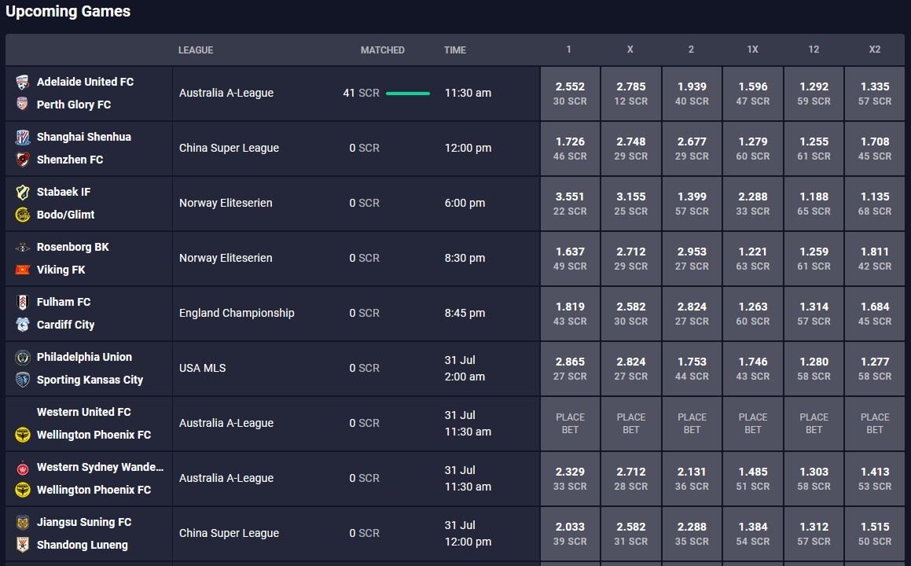Select Fulham FC home win at 1.819
The width and height of the screenshot is (911, 566).
click(x=570, y=314)
